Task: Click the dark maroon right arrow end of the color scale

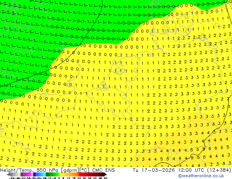Action: click(105, 175)
